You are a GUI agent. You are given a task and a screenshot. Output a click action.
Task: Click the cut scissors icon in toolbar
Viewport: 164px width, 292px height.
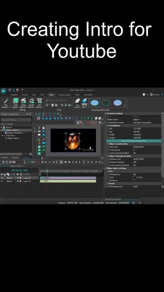(x=36, y=114)
